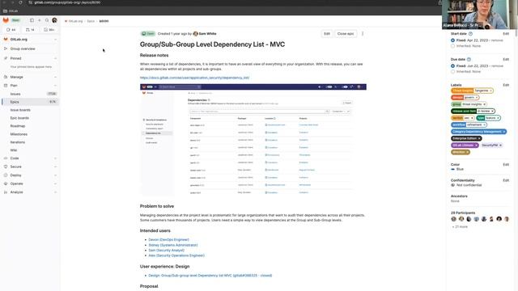Image resolution: width=518 pixels, height=291 pixels.
Task: Open the GitLab logo home link
Action: (6, 20)
